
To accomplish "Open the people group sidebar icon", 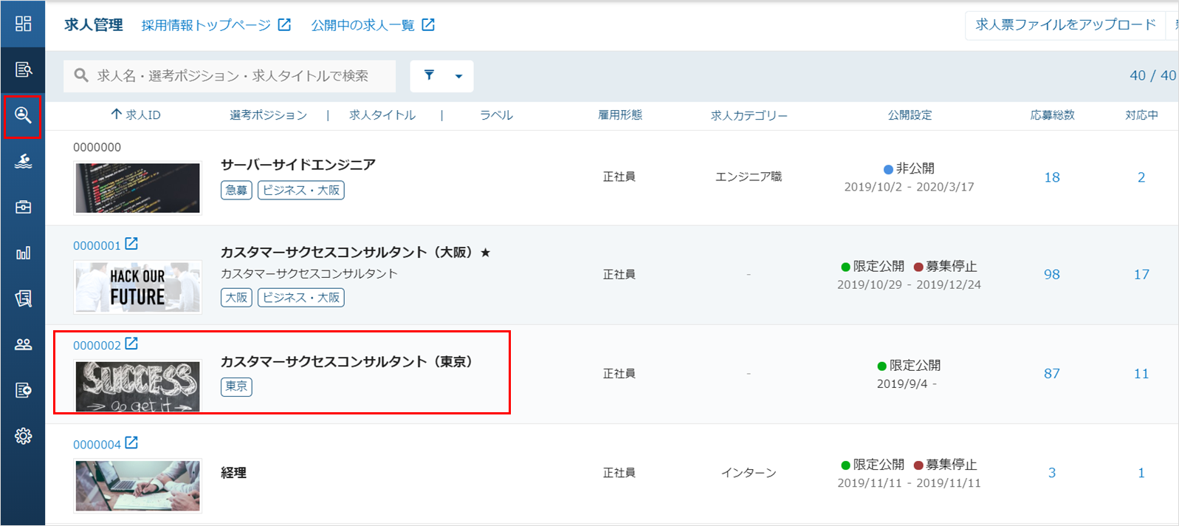I will click(23, 344).
